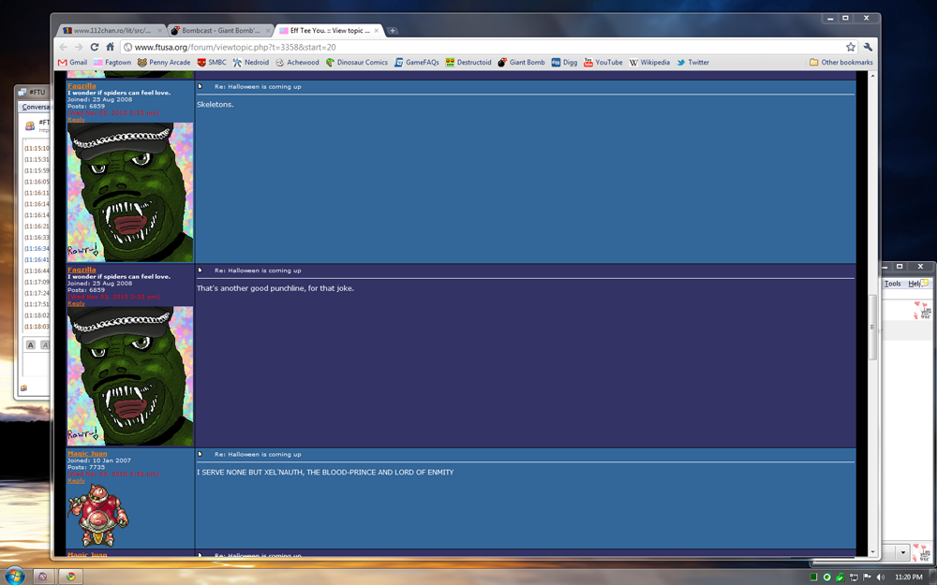This screenshot has height=585, width=937.
Task: Go to Chrome home page
Action: (x=110, y=47)
